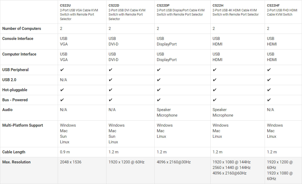This screenshot has height=184, width=302.
Task: Click the N/A value in USB 2.0 row
Action: (x=63, y=80)
